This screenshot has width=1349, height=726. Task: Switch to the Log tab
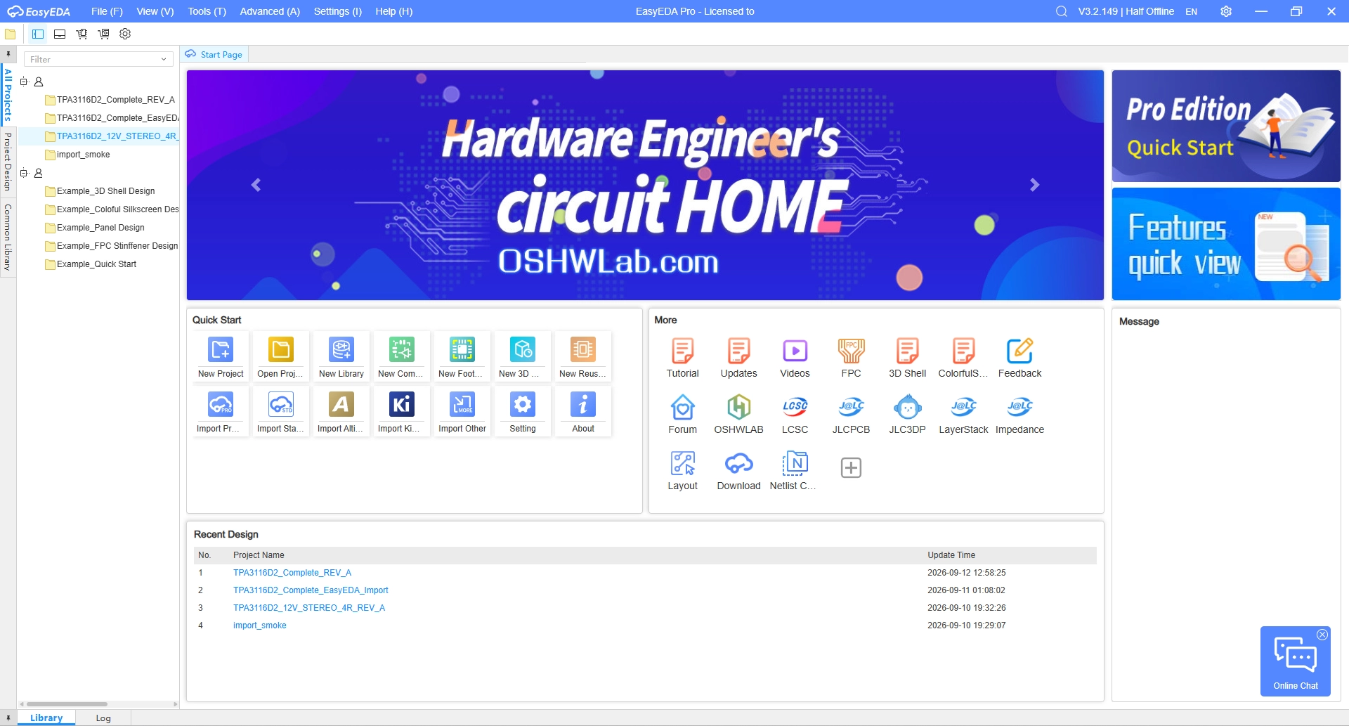[103, 718]
